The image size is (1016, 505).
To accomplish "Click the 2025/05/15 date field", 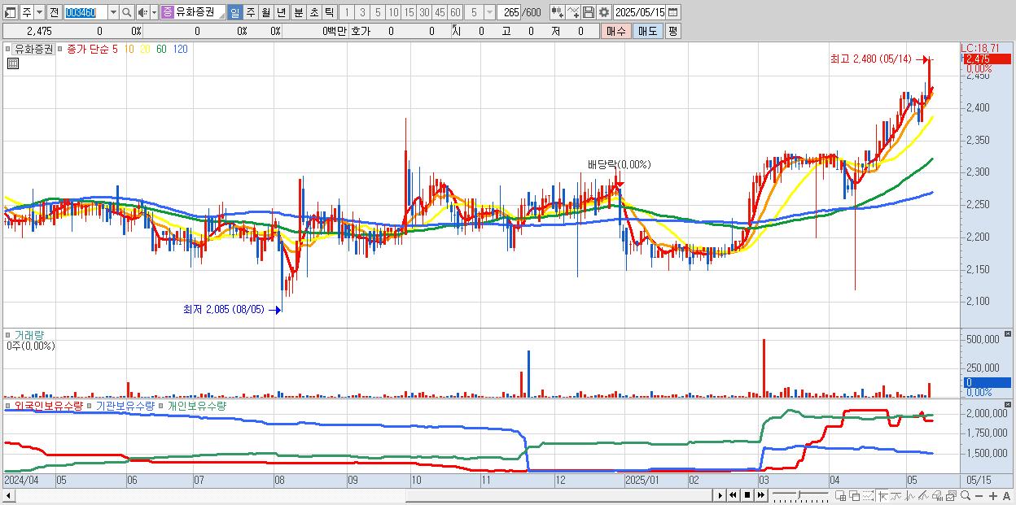I will (x=640, y=12).
